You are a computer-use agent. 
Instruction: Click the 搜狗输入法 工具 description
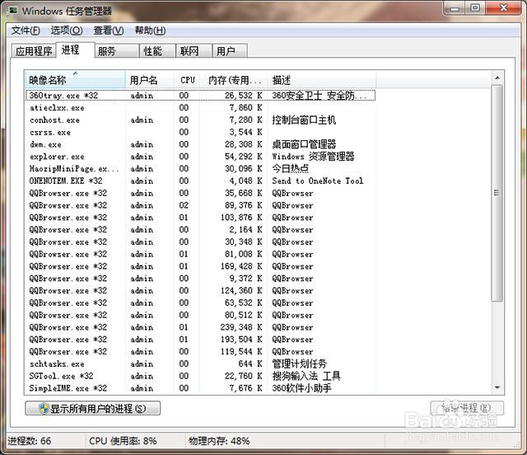[x=306, y=376]
